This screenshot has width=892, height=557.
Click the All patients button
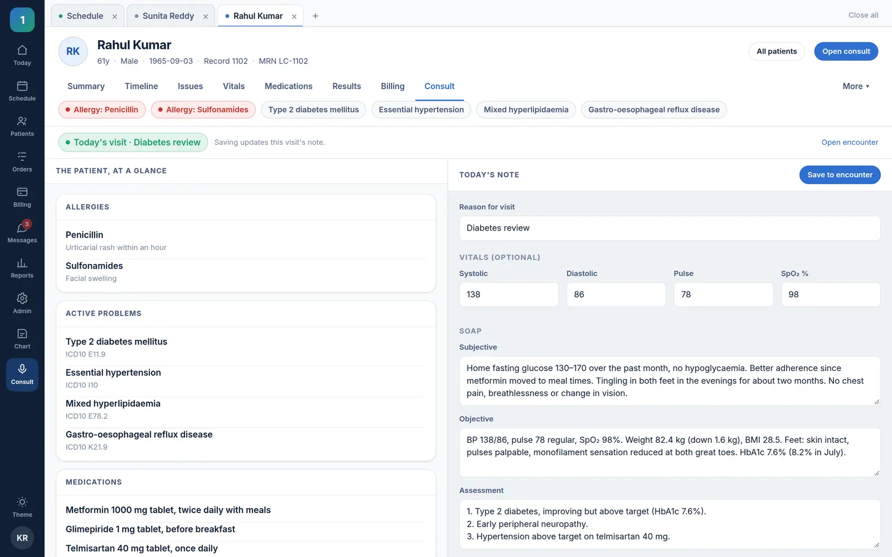coord(777,51)
